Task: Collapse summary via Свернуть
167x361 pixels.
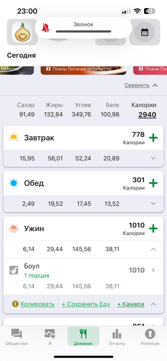Action: click(141, 85)
